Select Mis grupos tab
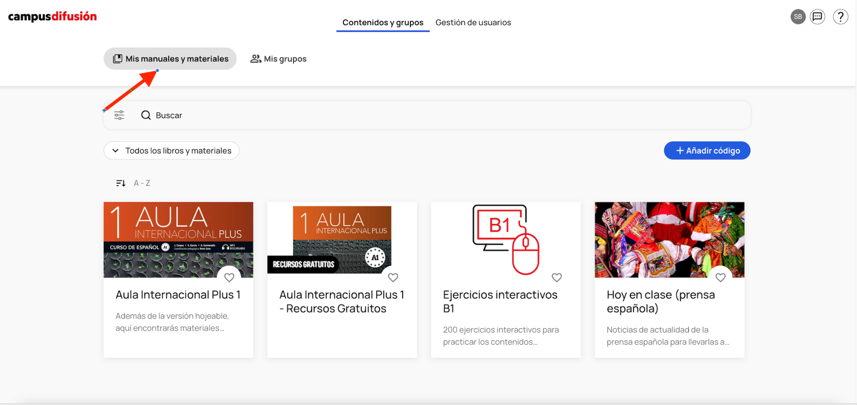 pyautogui.click(x=278, y=59)
